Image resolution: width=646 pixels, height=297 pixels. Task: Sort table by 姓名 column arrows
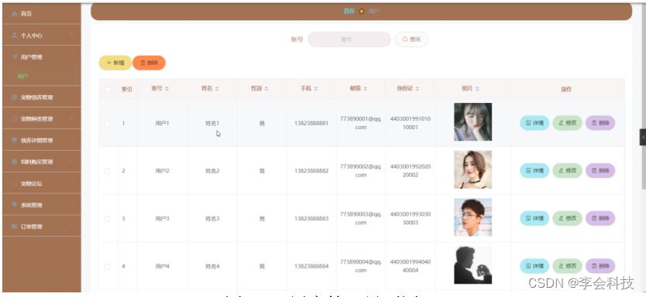click(x=217, y=89)
